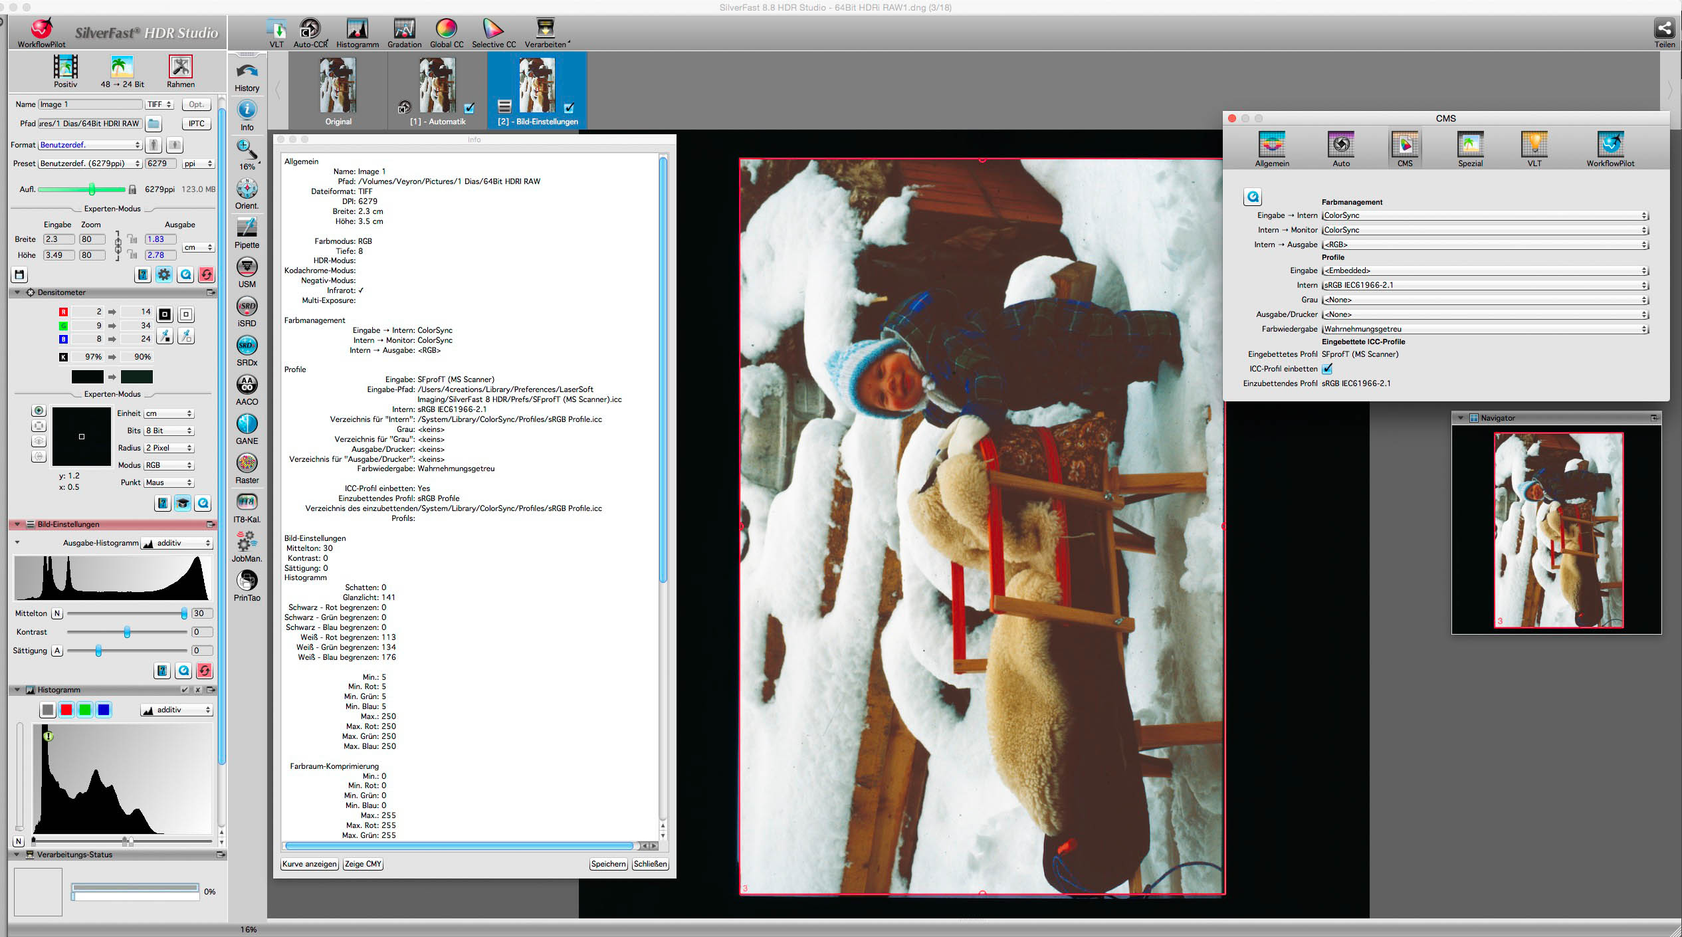The height and width of the screenshot is (937, 1682).
Task: Open IT8-Kal. calibration
Action: coord(247,502)
